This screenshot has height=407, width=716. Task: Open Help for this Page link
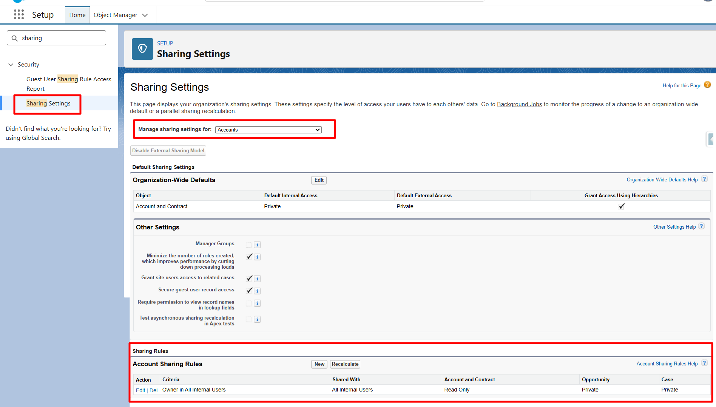click(x=682, y=86)
